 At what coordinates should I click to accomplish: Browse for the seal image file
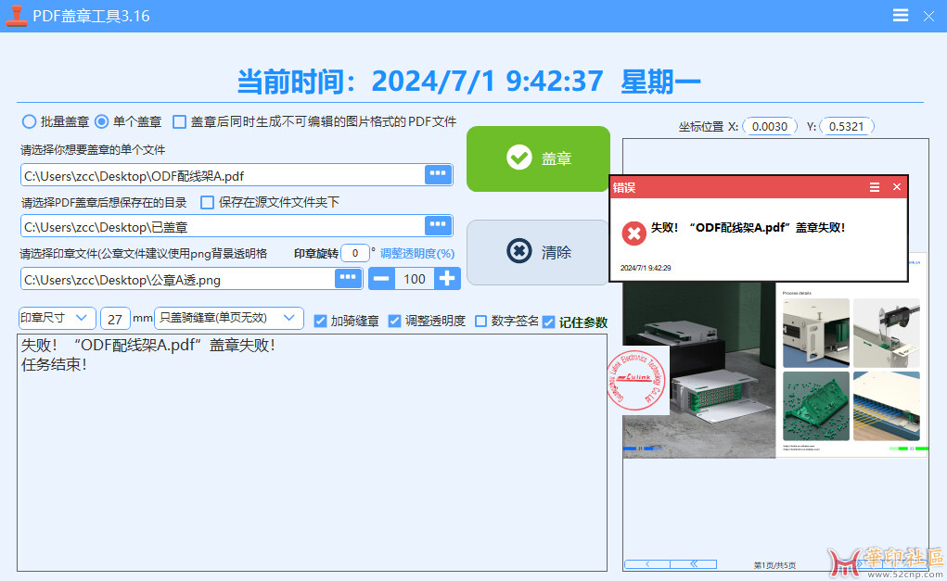(348, 278)
